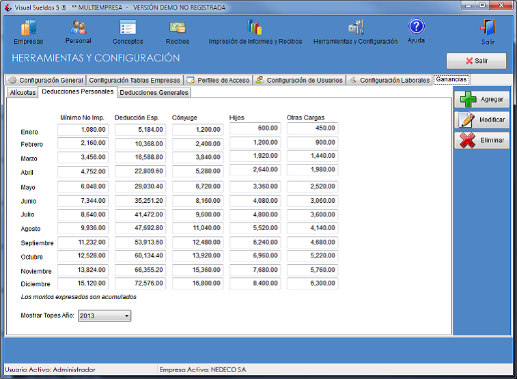Switch to the Alícuotas sub-tab

(x=23, y=93)
